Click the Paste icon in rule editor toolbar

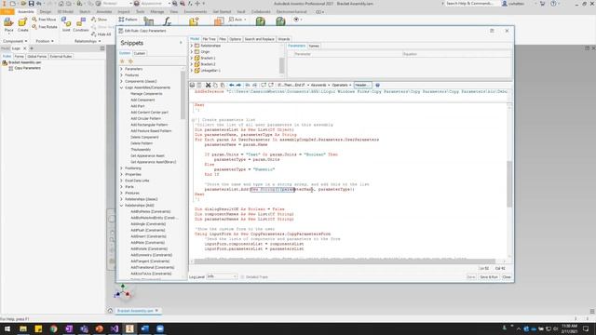223,85
